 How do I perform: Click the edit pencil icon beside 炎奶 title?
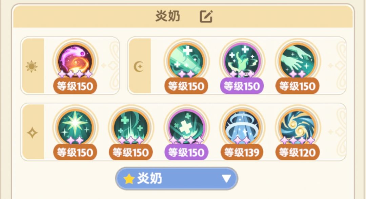pos(206,16)
